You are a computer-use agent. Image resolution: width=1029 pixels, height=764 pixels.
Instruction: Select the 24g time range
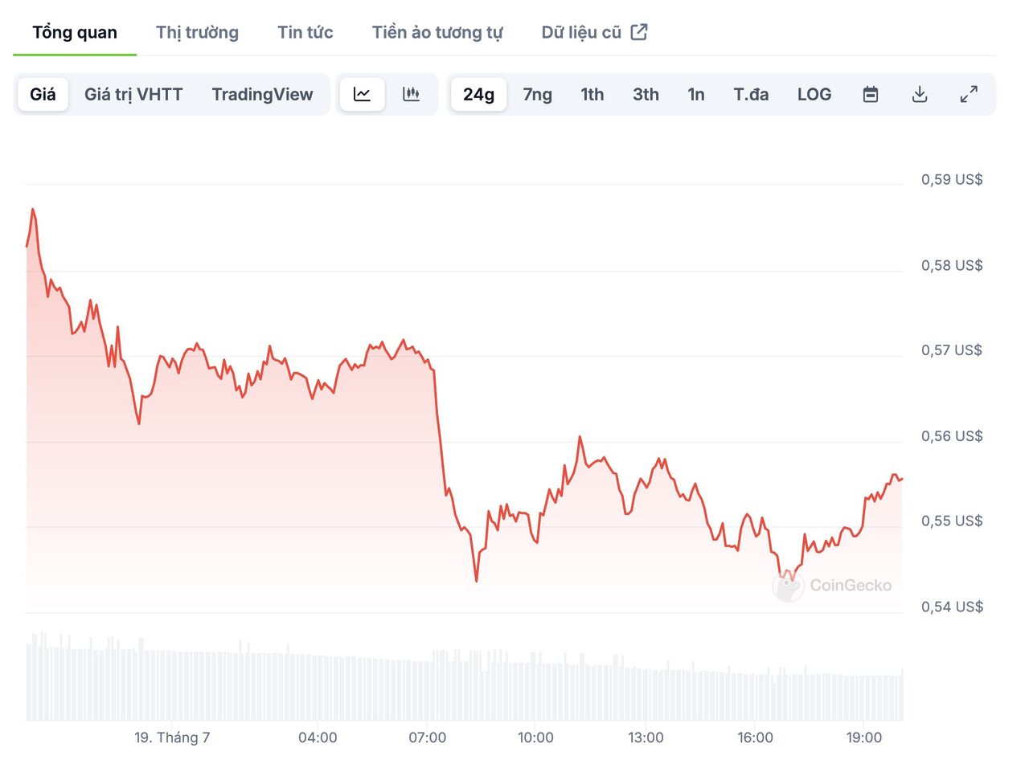[x=478, y=94]
